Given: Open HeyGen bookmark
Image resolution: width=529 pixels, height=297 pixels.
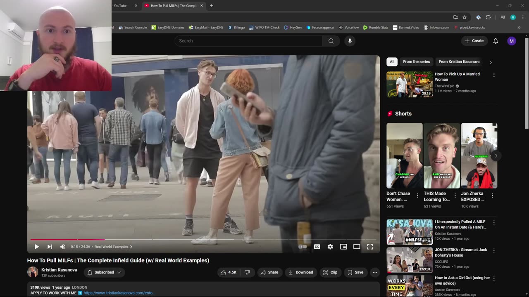Looking at the screenshot, I should (x=293, y=27).
